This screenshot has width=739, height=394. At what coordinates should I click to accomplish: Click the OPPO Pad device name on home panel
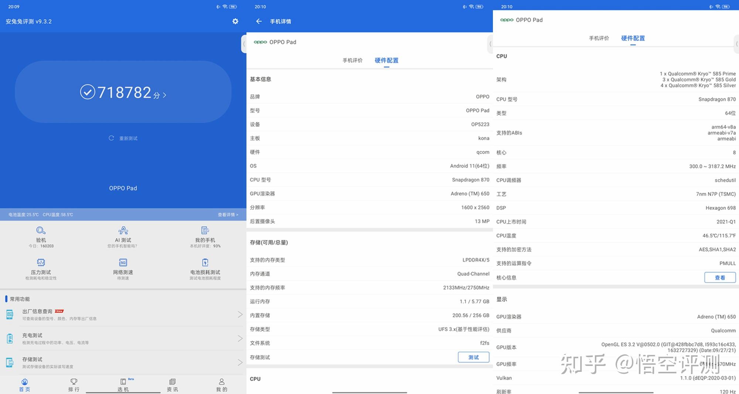pyautogui.click(x=123, y=188)
